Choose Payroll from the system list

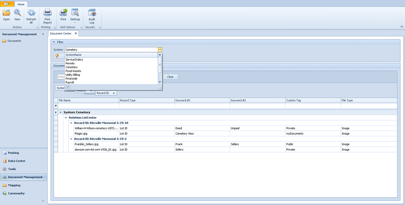click(x=111, y=82)
